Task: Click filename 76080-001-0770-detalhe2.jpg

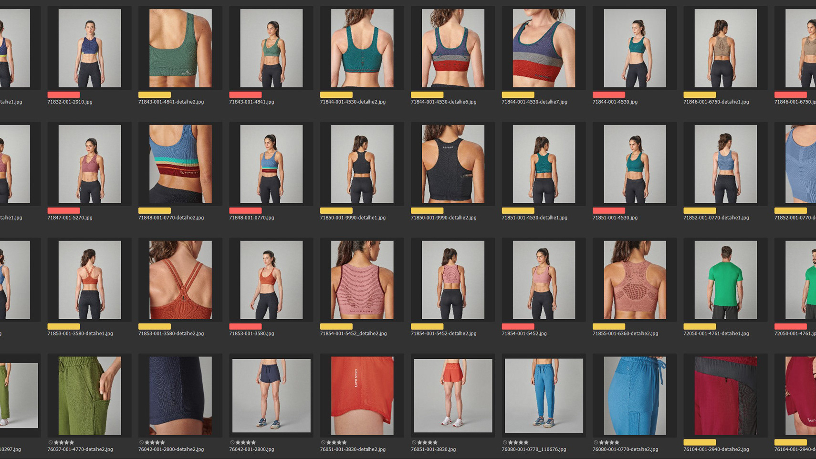Action: pyautogui.click(x=625, y=449)
